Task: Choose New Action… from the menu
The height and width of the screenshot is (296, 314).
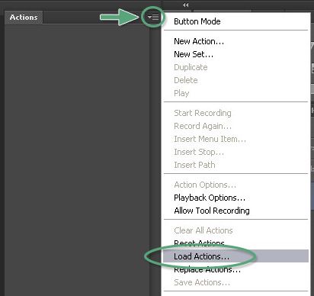Action: click(x=199, y=41)
